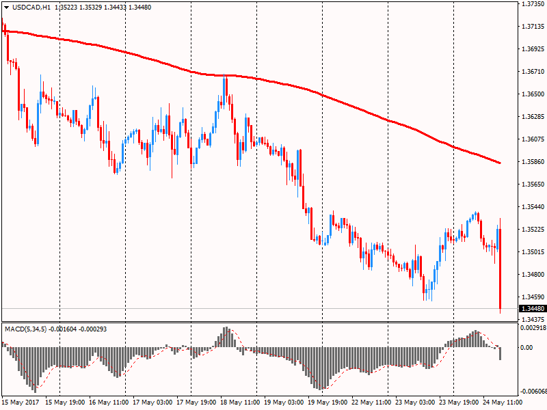This screenshot has height=410, width=547.
Task: Click the 1.37135 price scale value
Action: pos(533,27)
